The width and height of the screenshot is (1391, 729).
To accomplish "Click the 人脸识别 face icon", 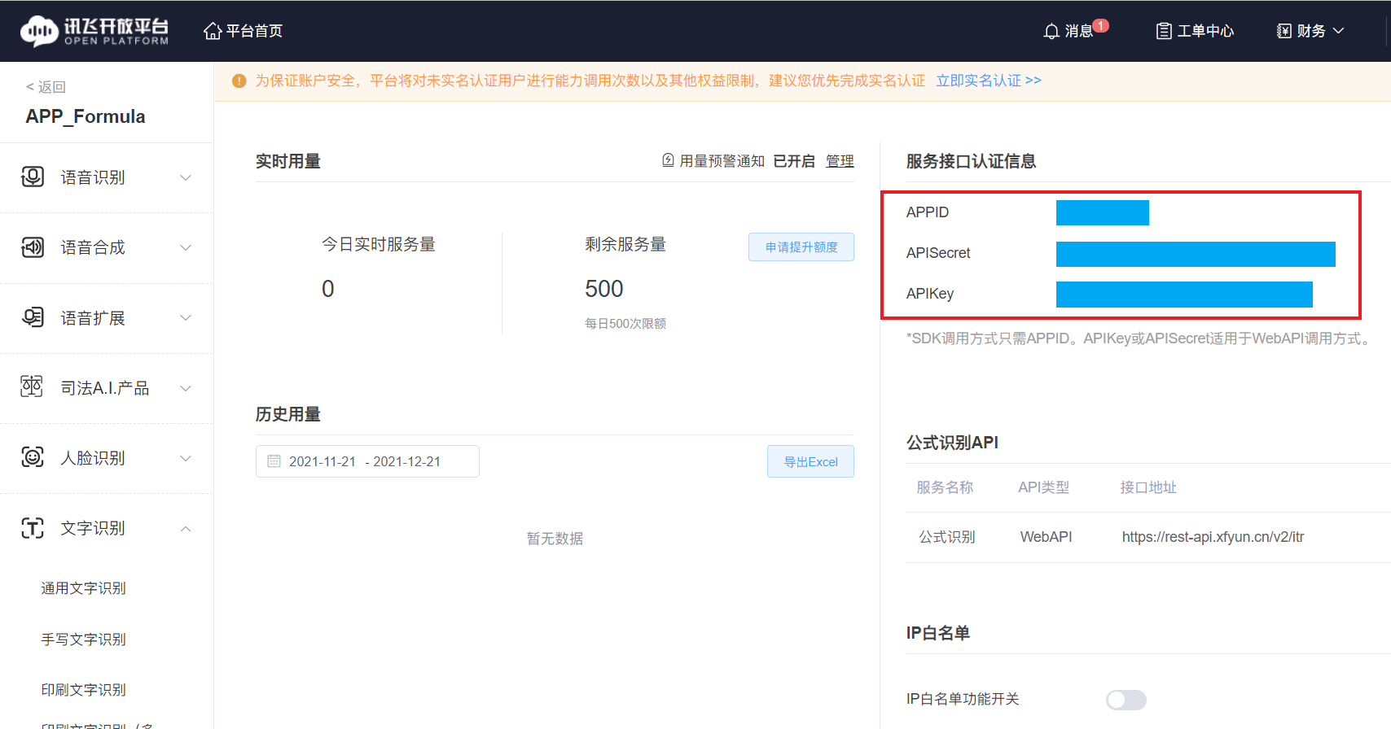I will pyautogui.click(x=33, y=457).
